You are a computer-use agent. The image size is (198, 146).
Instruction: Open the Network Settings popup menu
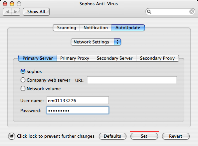pos(96,42)
